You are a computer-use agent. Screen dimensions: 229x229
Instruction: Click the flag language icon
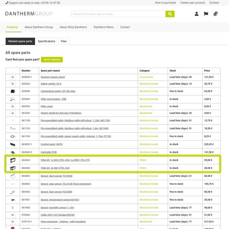pyautogui.click(x=206, y=14)
